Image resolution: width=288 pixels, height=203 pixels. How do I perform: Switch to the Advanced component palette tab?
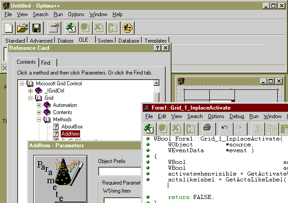pyautogui.click(x=41, y=40)
